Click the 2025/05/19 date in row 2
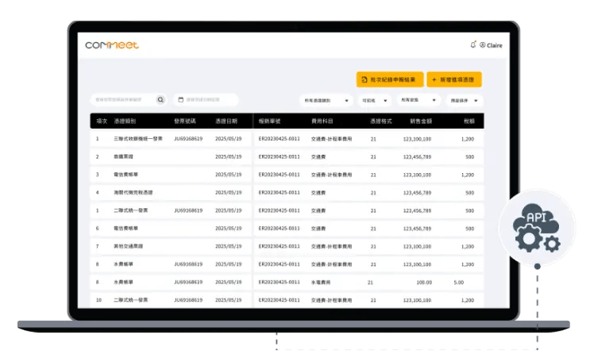594x351 pixels. click(229, 156)
